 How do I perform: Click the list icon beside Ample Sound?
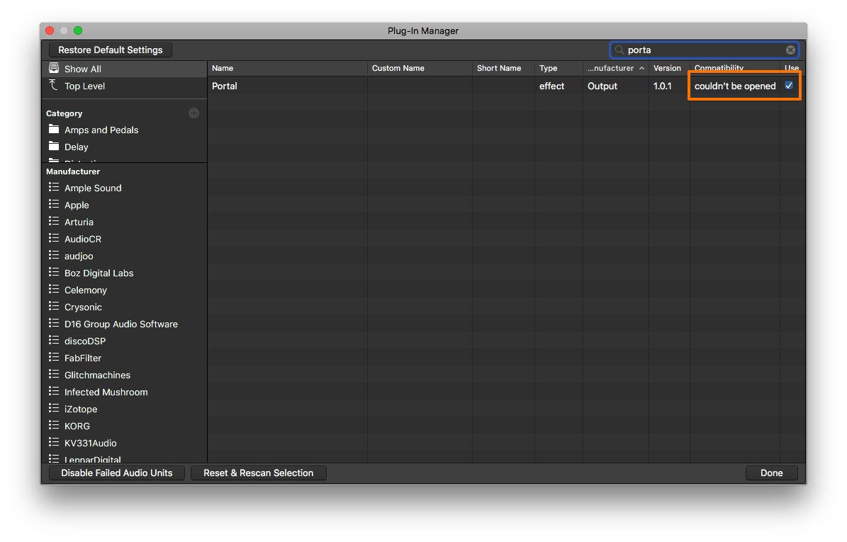(53, 187)
